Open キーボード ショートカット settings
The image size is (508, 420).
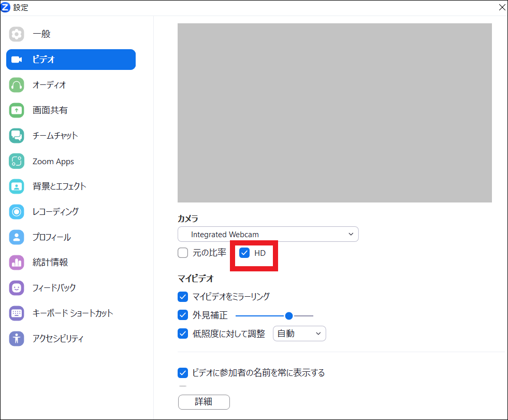[x=71, y=313]
